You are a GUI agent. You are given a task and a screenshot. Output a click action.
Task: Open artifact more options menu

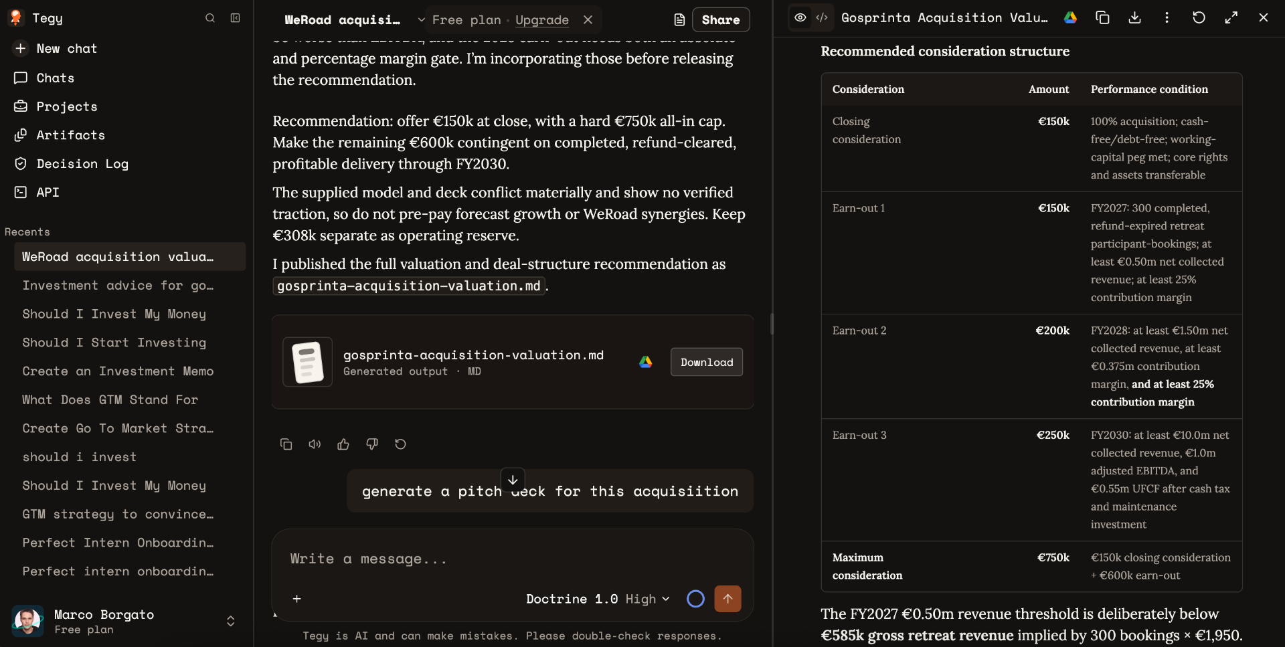tap(1167, 18)
